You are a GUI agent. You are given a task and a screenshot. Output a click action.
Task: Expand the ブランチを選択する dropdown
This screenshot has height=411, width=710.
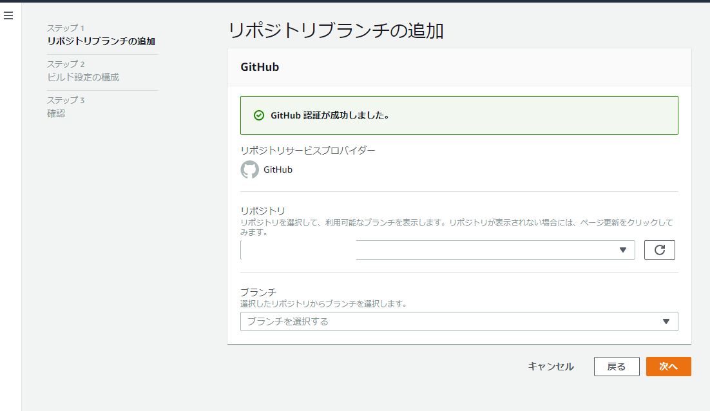coord(459,321)
